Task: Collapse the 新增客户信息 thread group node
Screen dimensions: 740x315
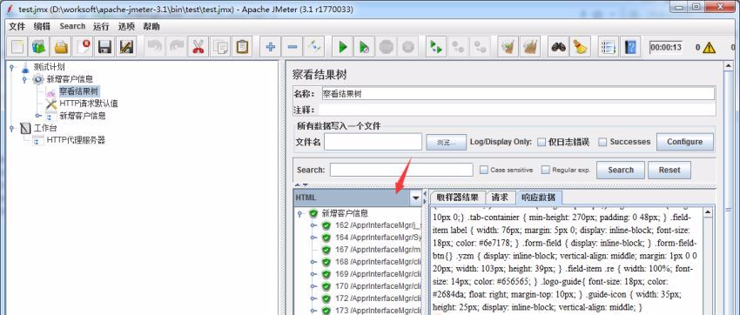Action: pos(24,79)
